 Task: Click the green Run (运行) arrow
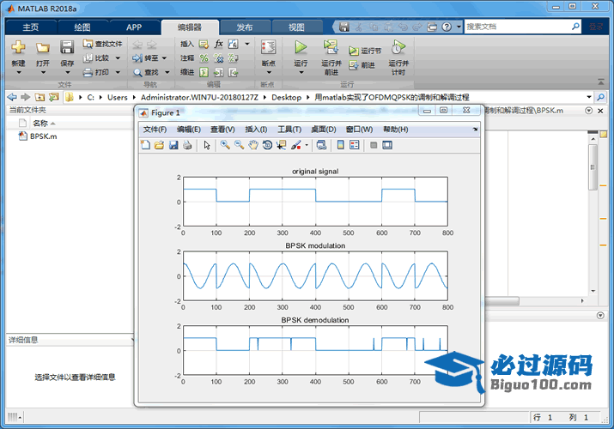point(301,47)
